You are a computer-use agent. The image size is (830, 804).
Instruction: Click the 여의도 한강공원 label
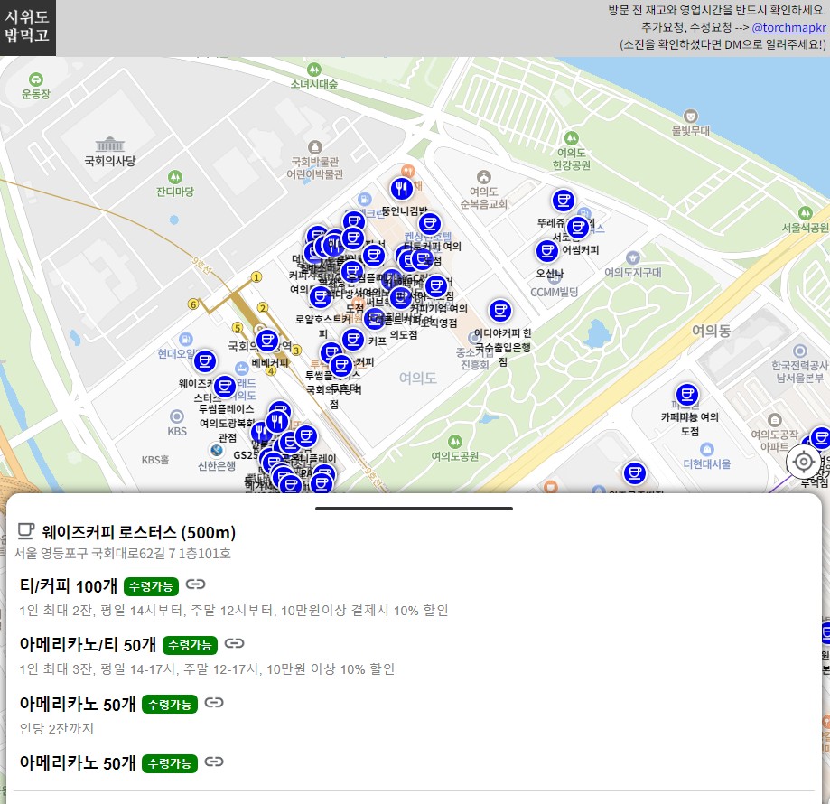click(x=571, y=159)
